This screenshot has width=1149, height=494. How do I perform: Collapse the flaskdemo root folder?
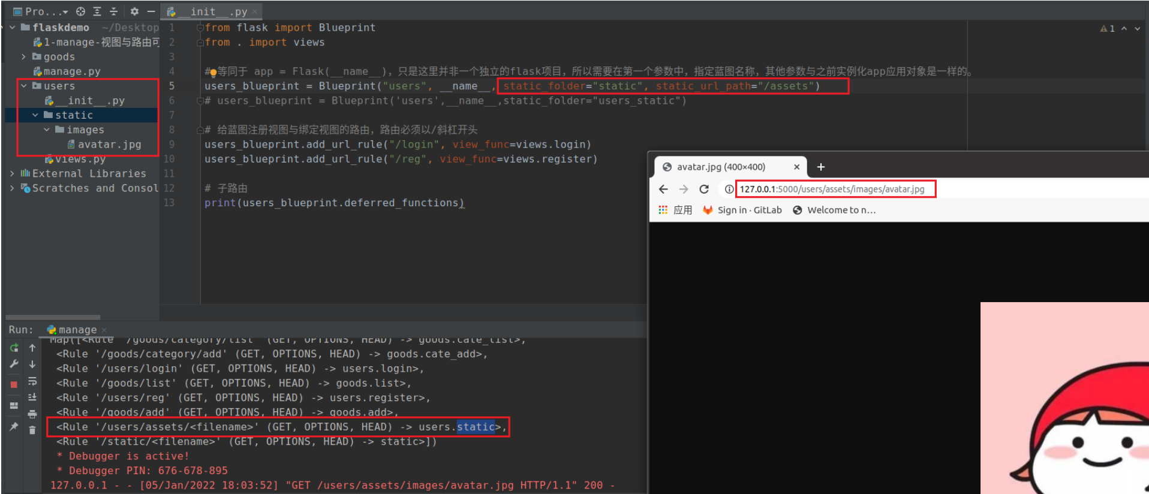(13, 28)
